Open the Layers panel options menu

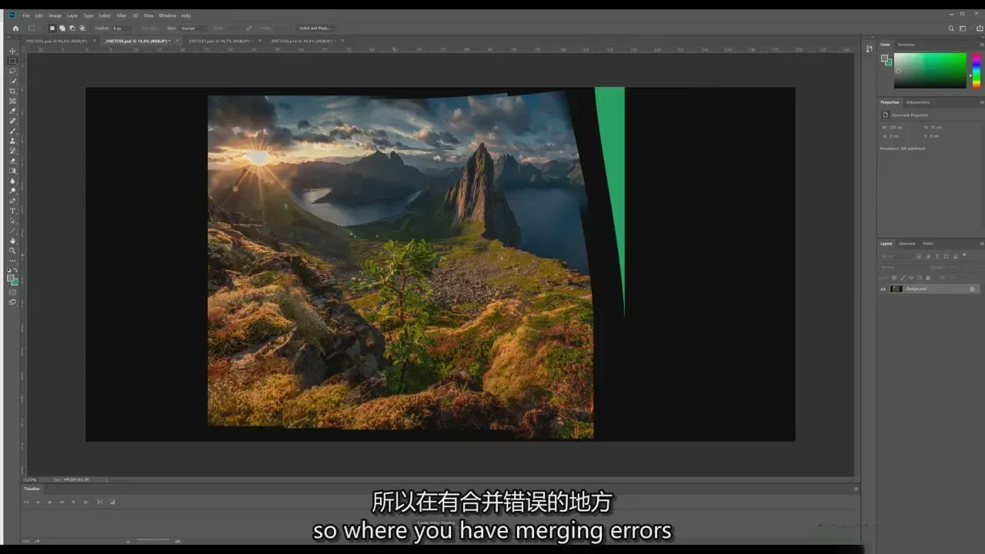click(981, 244)
